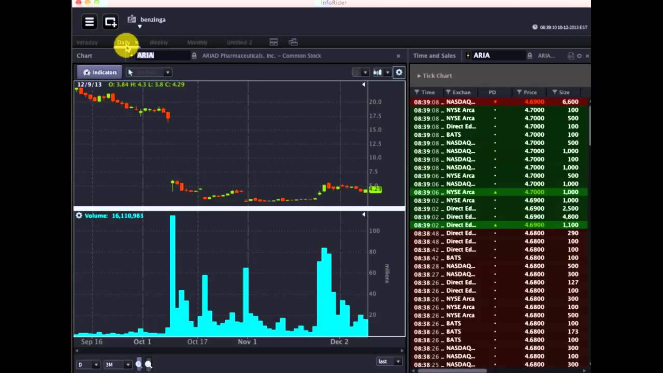Click the Time and Sales link color indicator
663x373 pixels.
point(468,55)
